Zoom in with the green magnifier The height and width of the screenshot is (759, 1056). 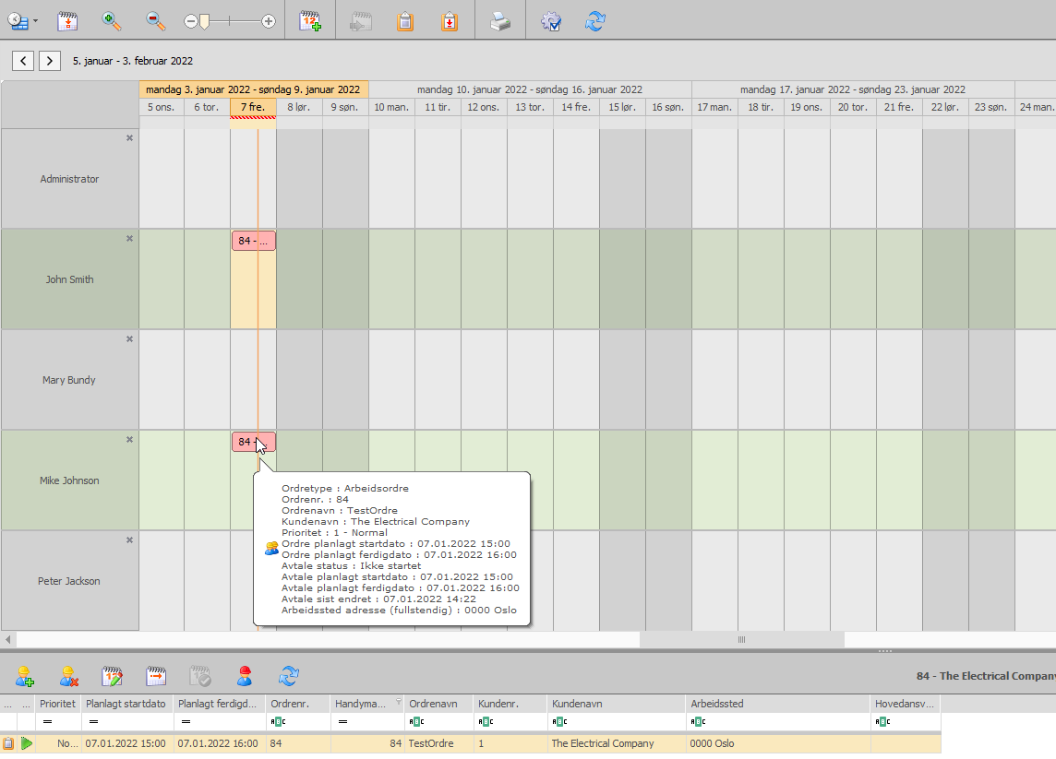[112, 21]
